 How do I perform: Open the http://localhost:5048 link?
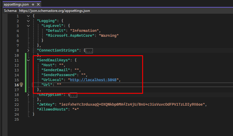[x=93, y=80]
